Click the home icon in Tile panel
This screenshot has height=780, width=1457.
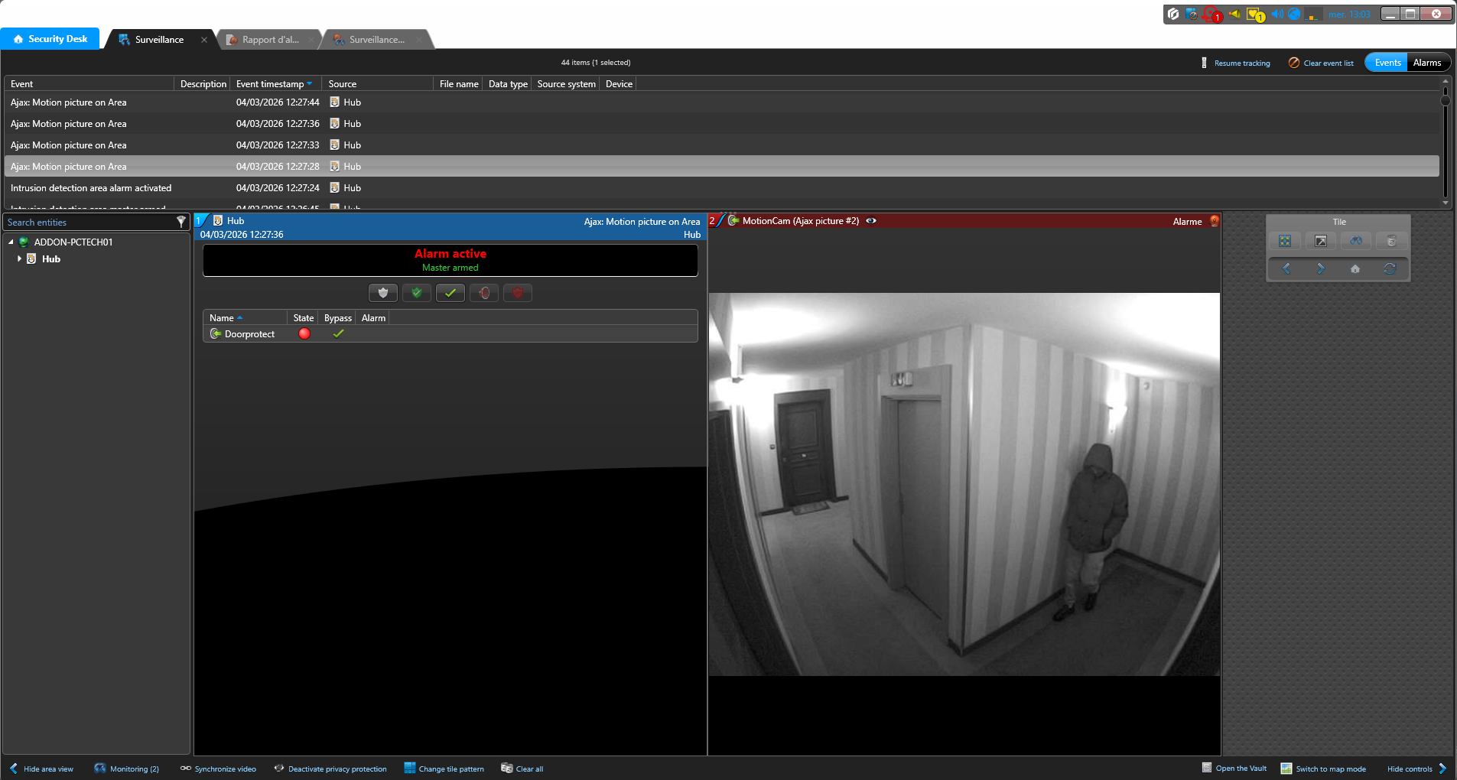pyautogui.click(x=1355, y=268)
